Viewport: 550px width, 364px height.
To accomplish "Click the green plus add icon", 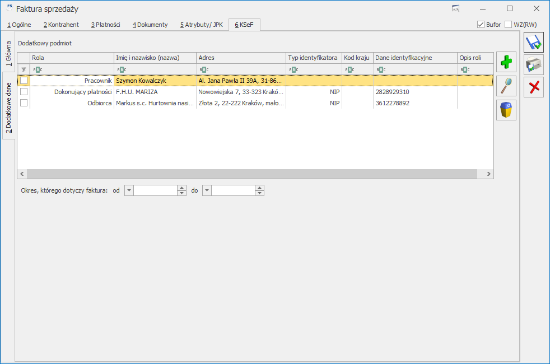I will (x=506, y=62).
